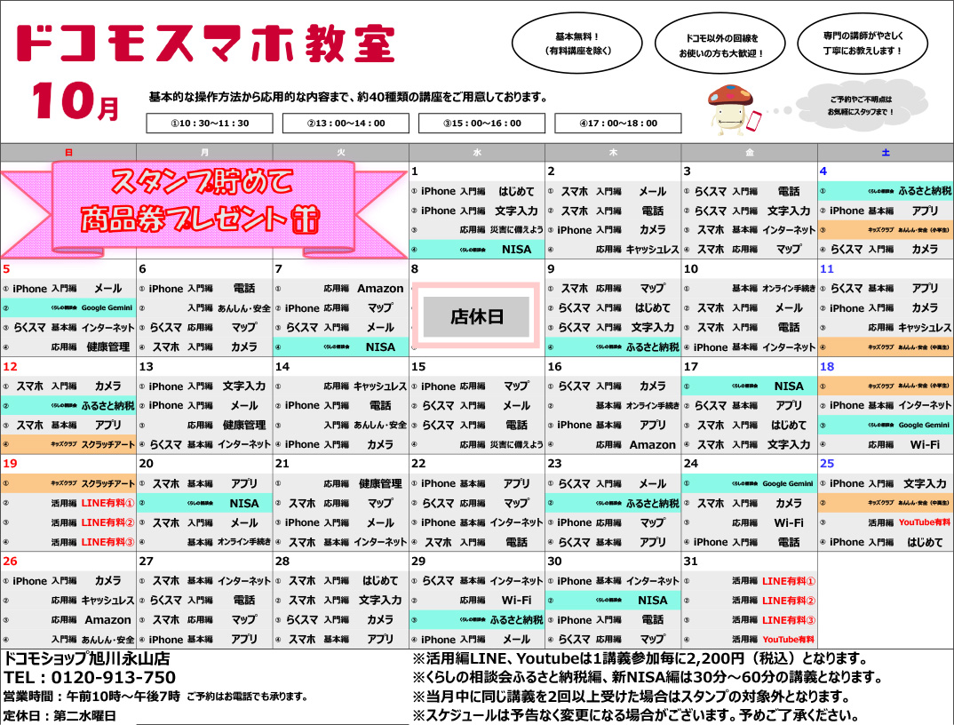Click YouTube有料 on the 31st

point(787,640)
